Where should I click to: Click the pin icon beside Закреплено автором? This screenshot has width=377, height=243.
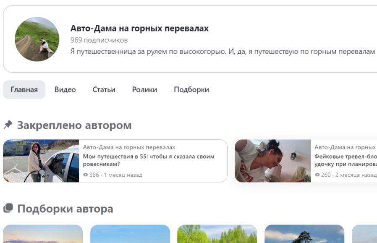pyautogui.click(x=8, y=124)
